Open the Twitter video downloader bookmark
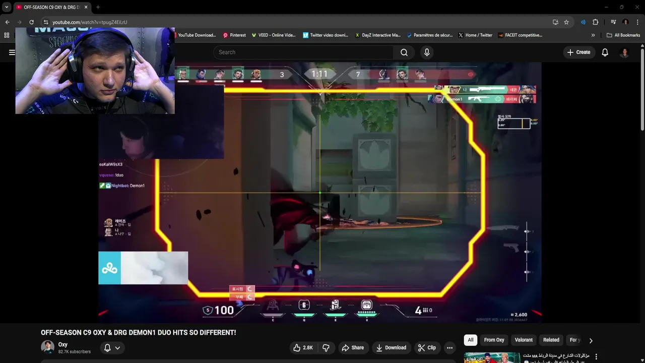The image size is (645, 363). [x=326, y=35]
